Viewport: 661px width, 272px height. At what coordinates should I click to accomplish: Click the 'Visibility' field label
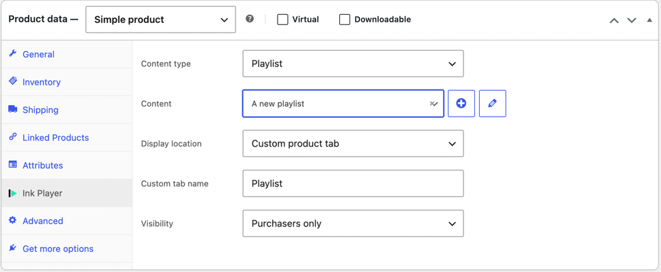(157, 224)
